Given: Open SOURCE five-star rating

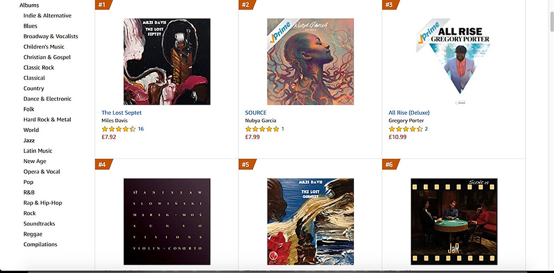Looking at the screenshot, I should coord(262,129).
